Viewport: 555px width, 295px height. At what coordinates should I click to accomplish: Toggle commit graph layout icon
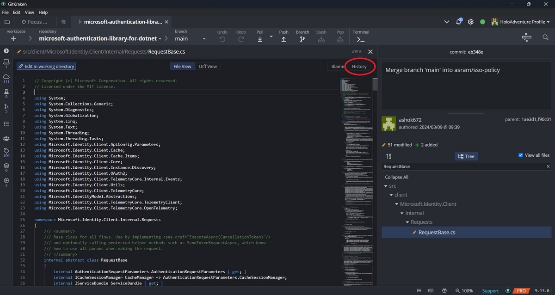click(x=526, y=37)
